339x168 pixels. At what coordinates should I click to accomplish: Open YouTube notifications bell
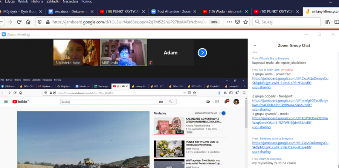tap(226, 102)
